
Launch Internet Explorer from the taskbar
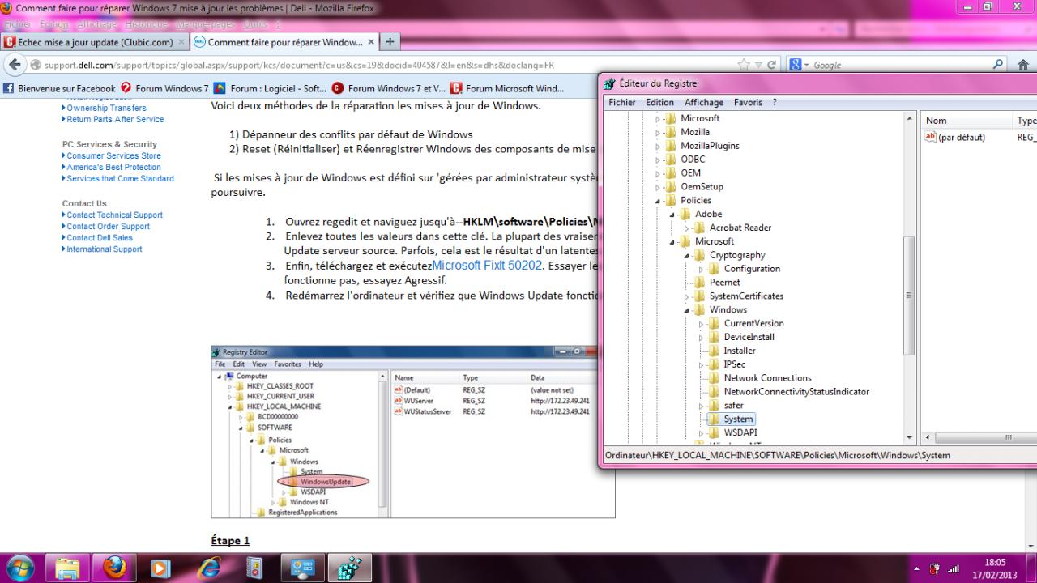[x=209, y=568]
